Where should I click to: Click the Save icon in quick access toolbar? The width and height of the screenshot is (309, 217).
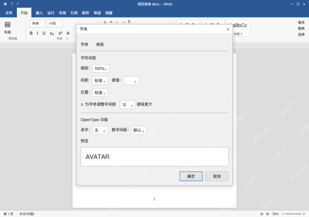click(5, 4)
